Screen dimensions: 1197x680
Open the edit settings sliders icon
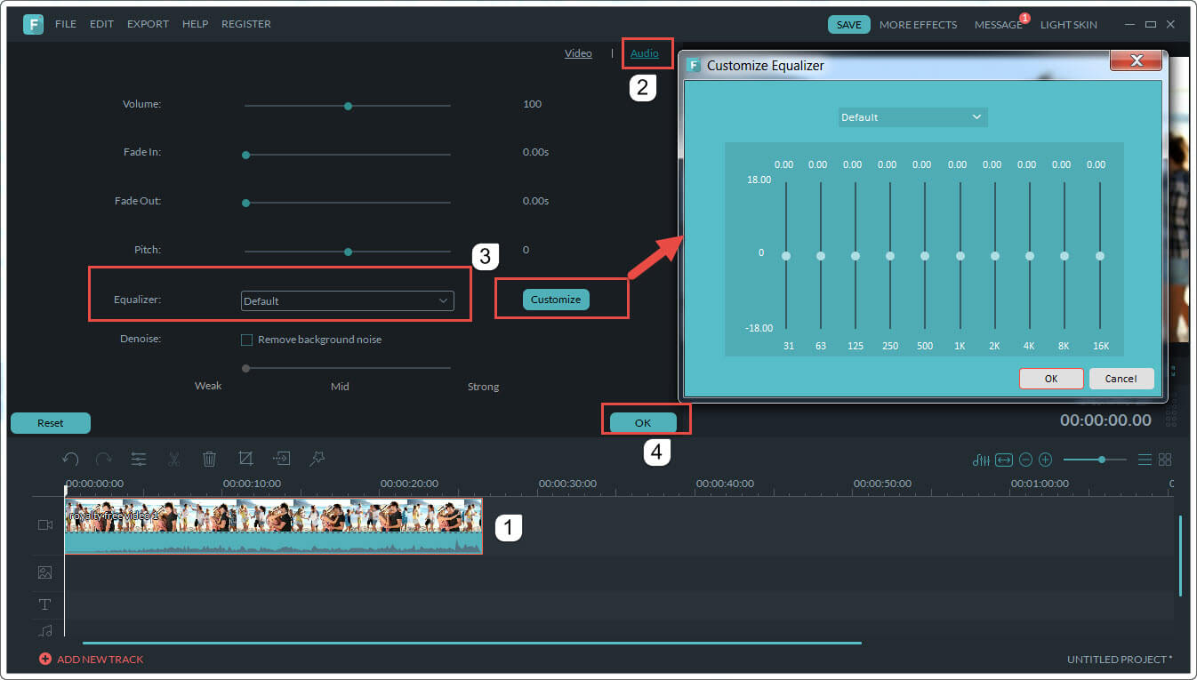click(139, 459)
